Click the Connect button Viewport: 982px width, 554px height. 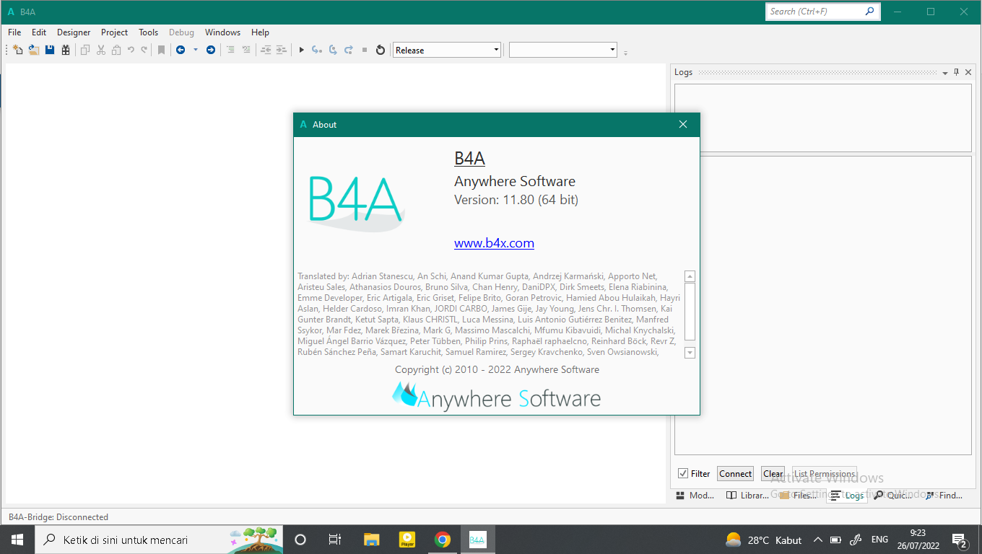click(736, 474)
